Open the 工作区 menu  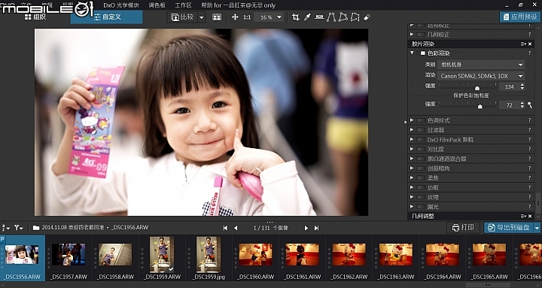183,5
